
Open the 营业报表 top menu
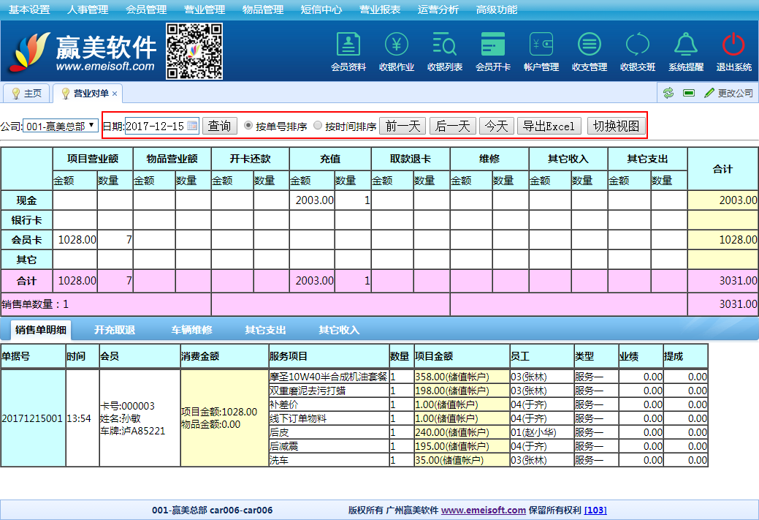tap(380, 10)
